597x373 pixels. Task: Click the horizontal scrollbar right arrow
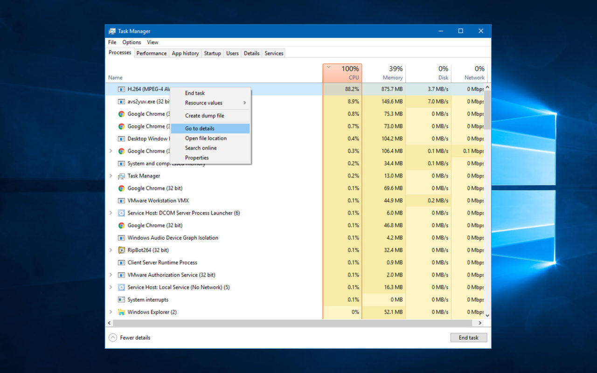(480, 323)
